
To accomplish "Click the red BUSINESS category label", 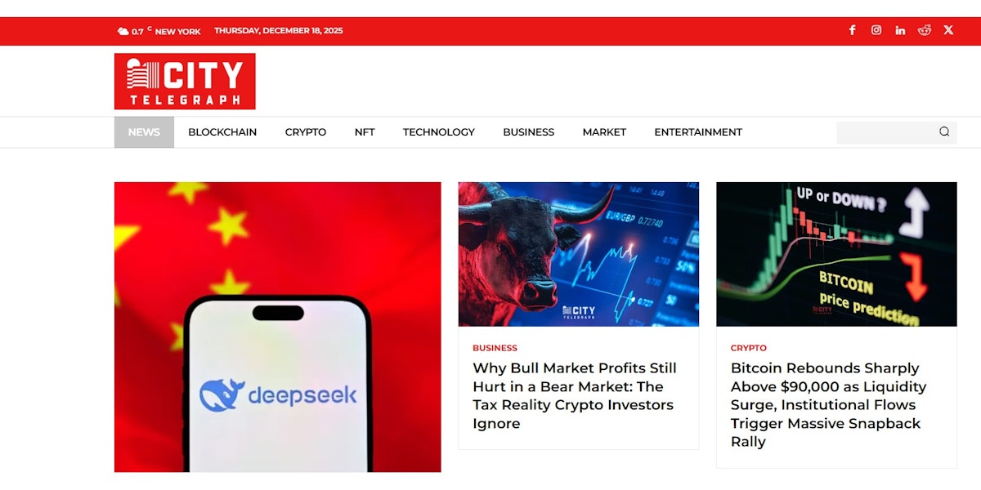I will [x=495, y=348].
